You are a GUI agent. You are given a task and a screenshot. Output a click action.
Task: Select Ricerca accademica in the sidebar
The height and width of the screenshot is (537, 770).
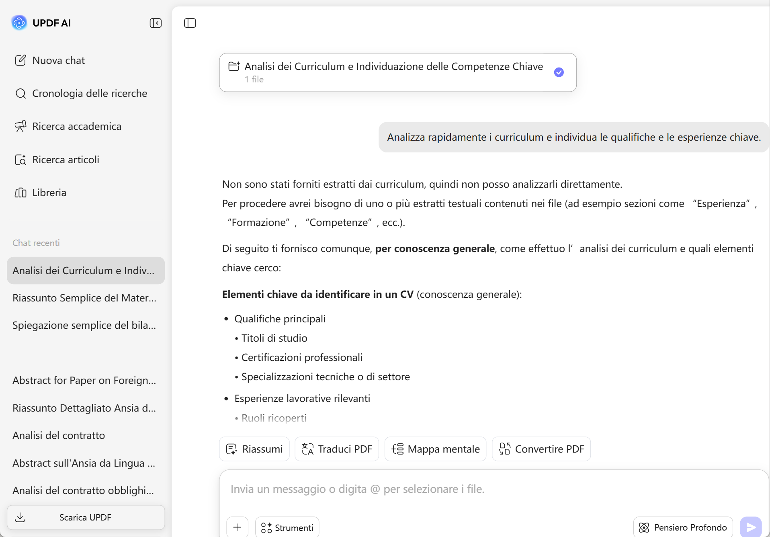click(76, 126)
